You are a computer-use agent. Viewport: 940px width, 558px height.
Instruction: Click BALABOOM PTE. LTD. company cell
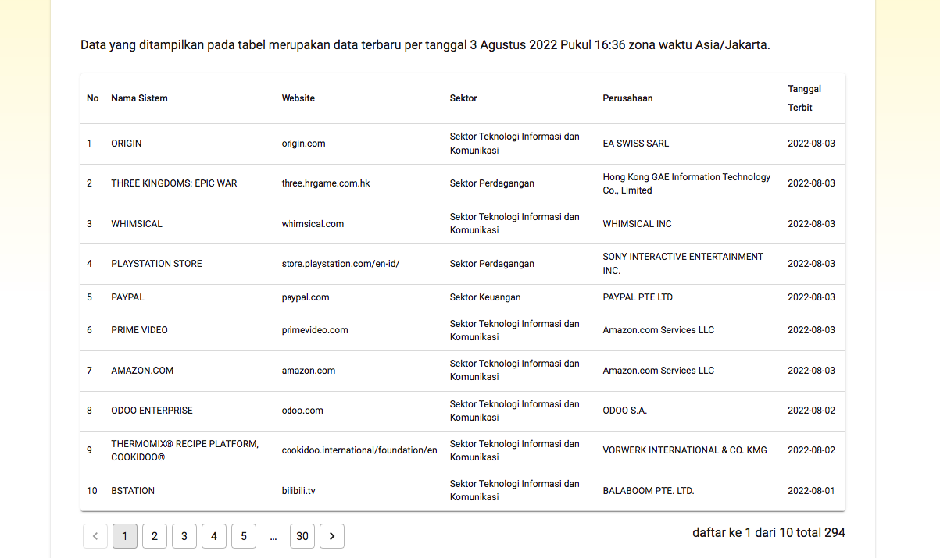pyautogui.click(x=649, y=491)
